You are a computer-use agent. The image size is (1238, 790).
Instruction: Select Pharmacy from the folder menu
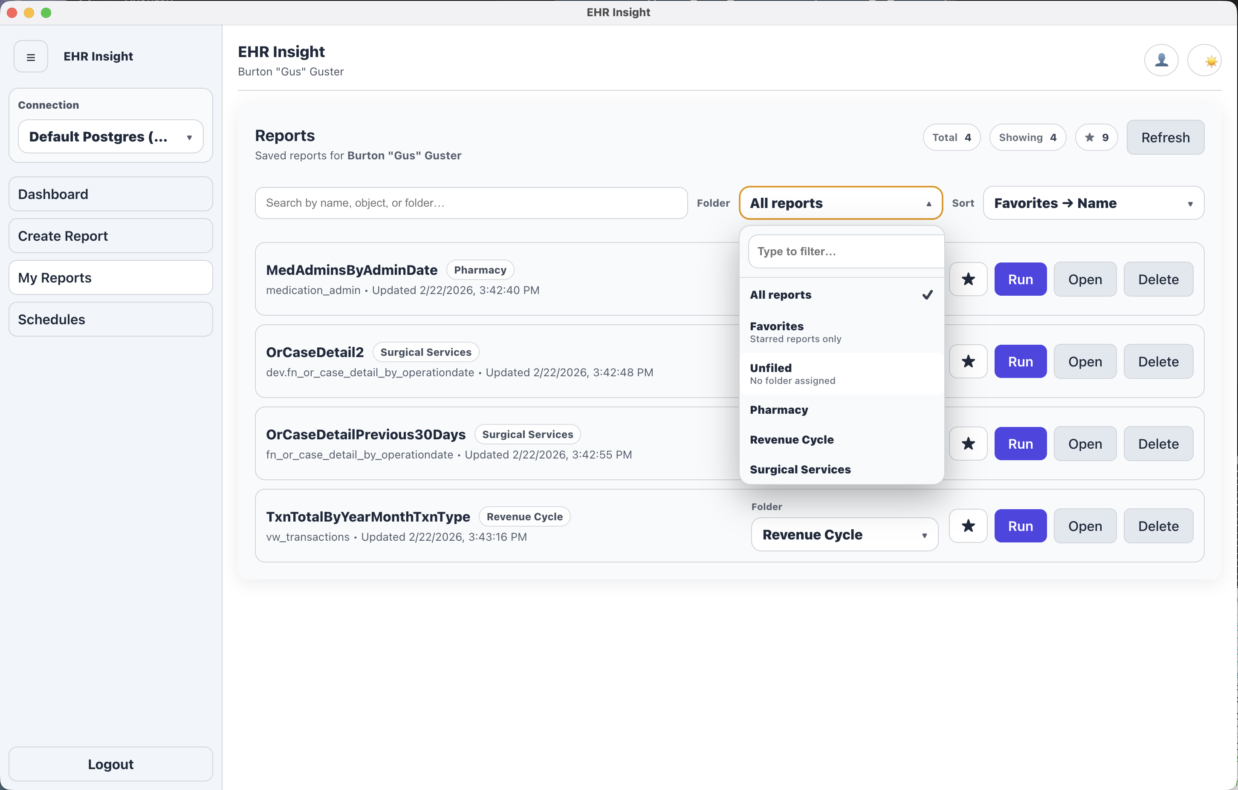[779, 409]
